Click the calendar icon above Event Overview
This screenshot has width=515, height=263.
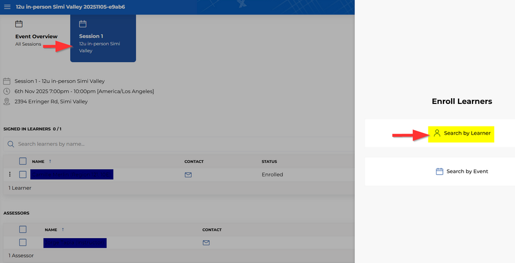[x=19, y=24]
